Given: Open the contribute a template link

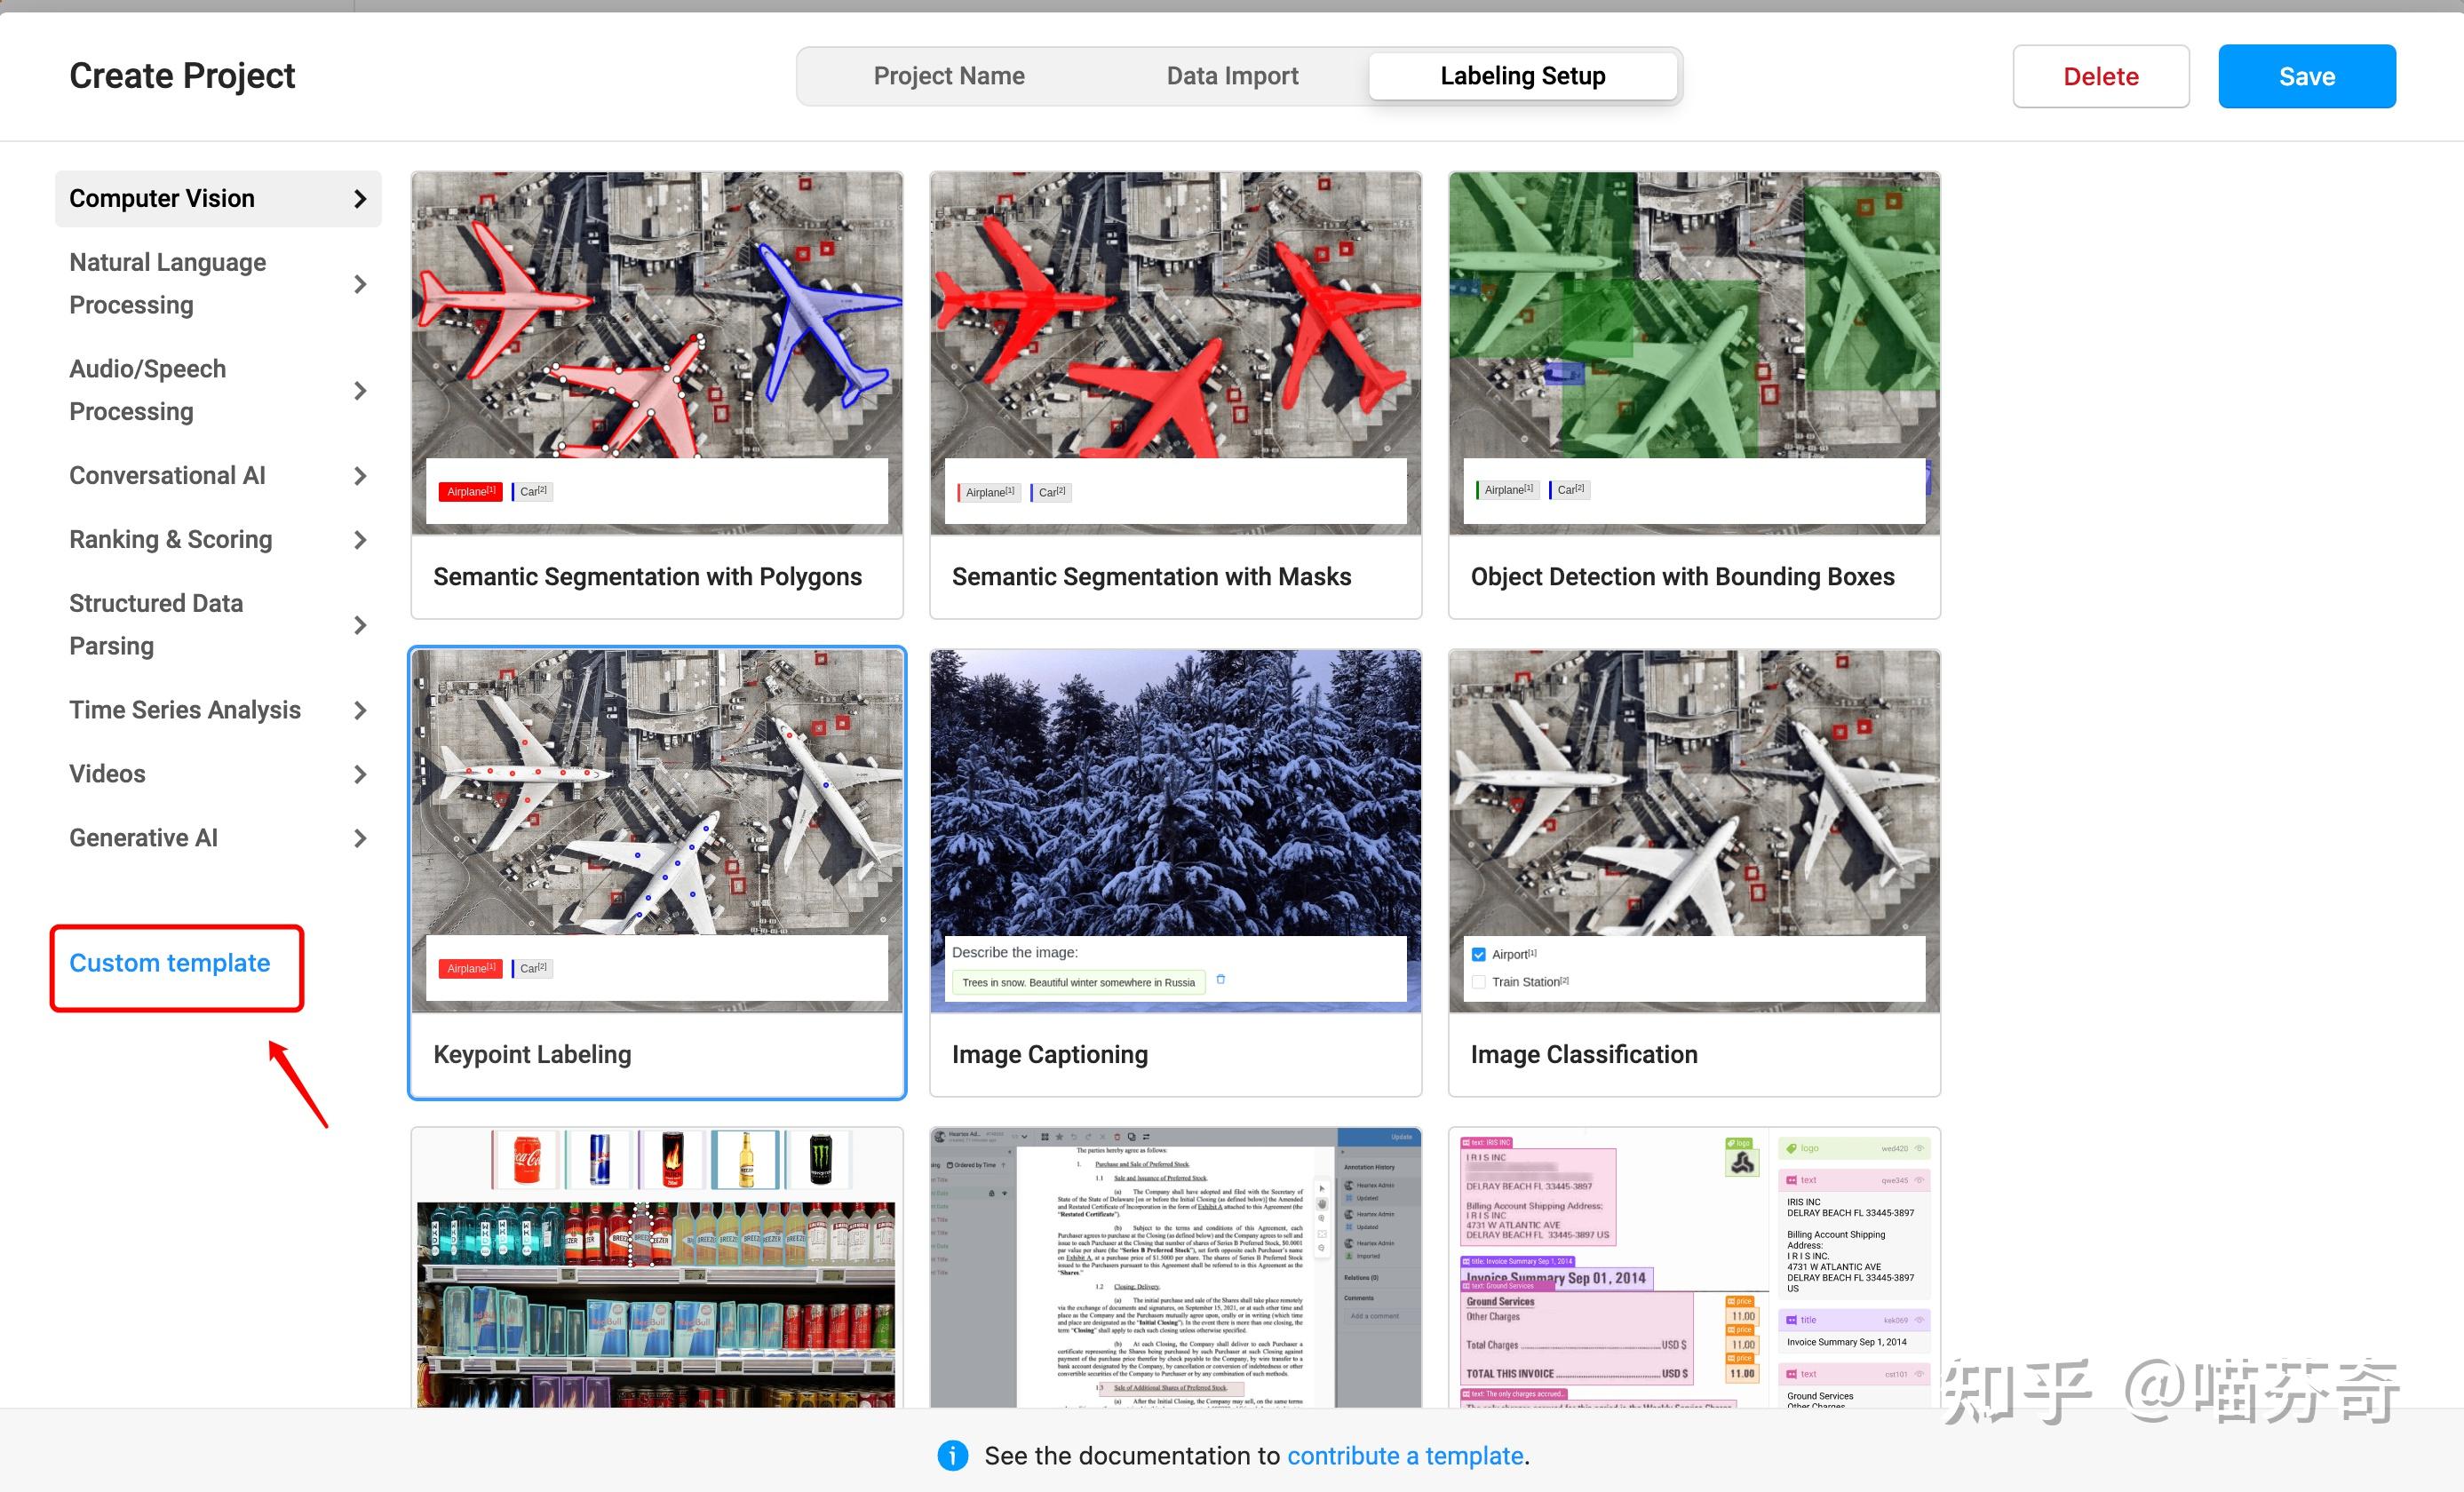Looking at the screenshot, I should click(1404, 1456).
